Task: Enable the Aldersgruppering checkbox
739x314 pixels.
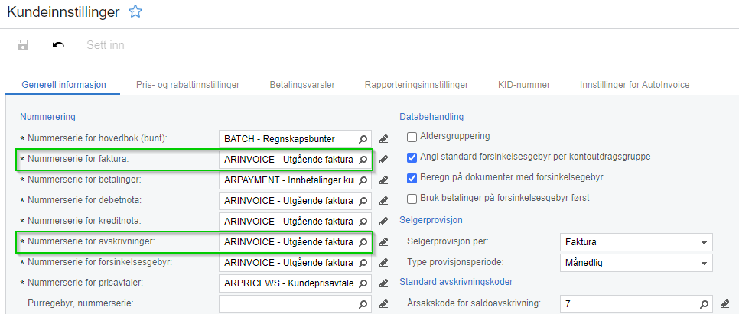Action: pyautogui.click(x=412, y=137)
